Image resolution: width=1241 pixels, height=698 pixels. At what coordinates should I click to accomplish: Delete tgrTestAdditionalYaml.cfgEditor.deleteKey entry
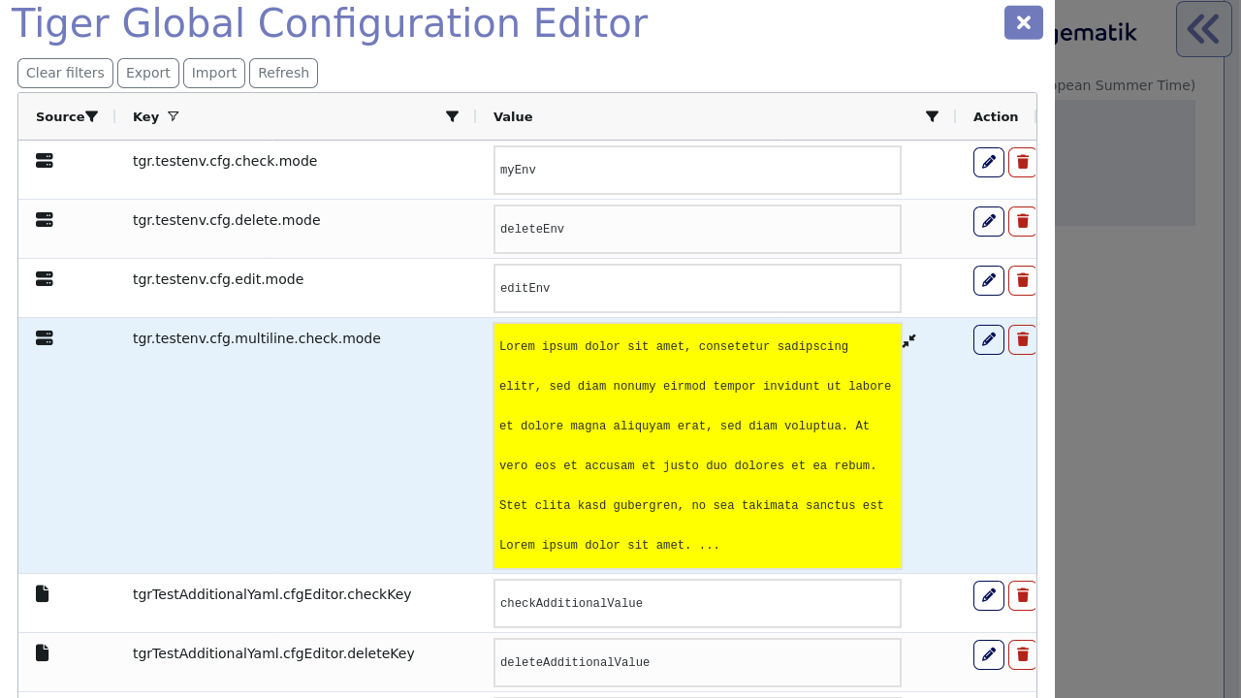pyautogui.click(x=1023, y=654)
